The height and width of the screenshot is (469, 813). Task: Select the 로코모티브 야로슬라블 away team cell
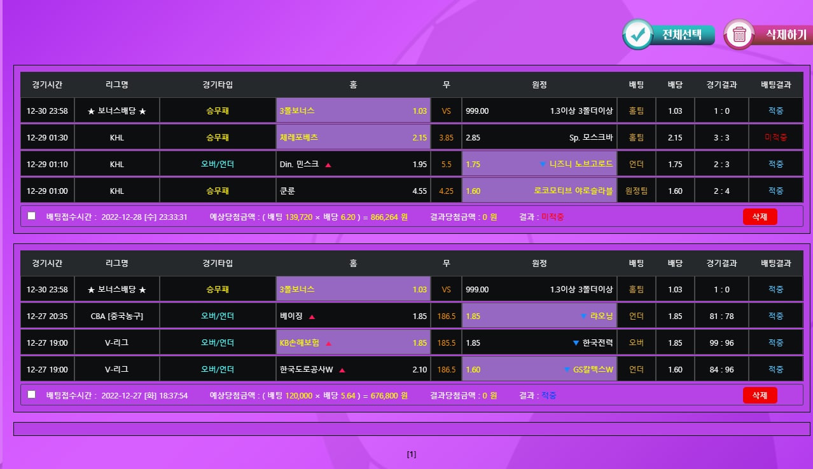pyautogui.click(x=539, y=191)
